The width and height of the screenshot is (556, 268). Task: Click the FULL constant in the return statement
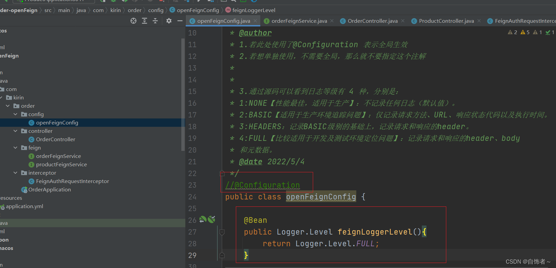point(365,244)
